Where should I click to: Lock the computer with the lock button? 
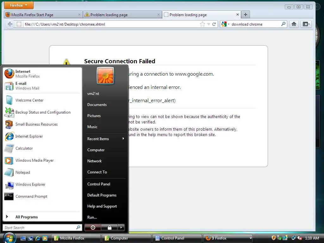click(x=109, y=227)
